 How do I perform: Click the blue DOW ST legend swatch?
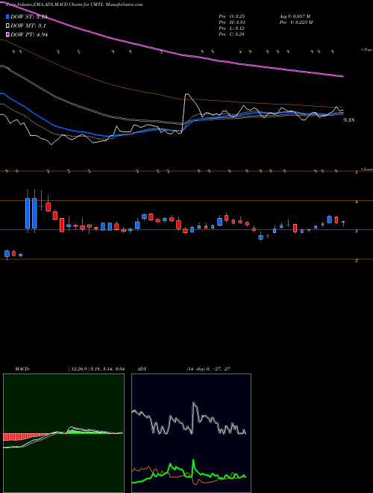(x=7, y=17)
